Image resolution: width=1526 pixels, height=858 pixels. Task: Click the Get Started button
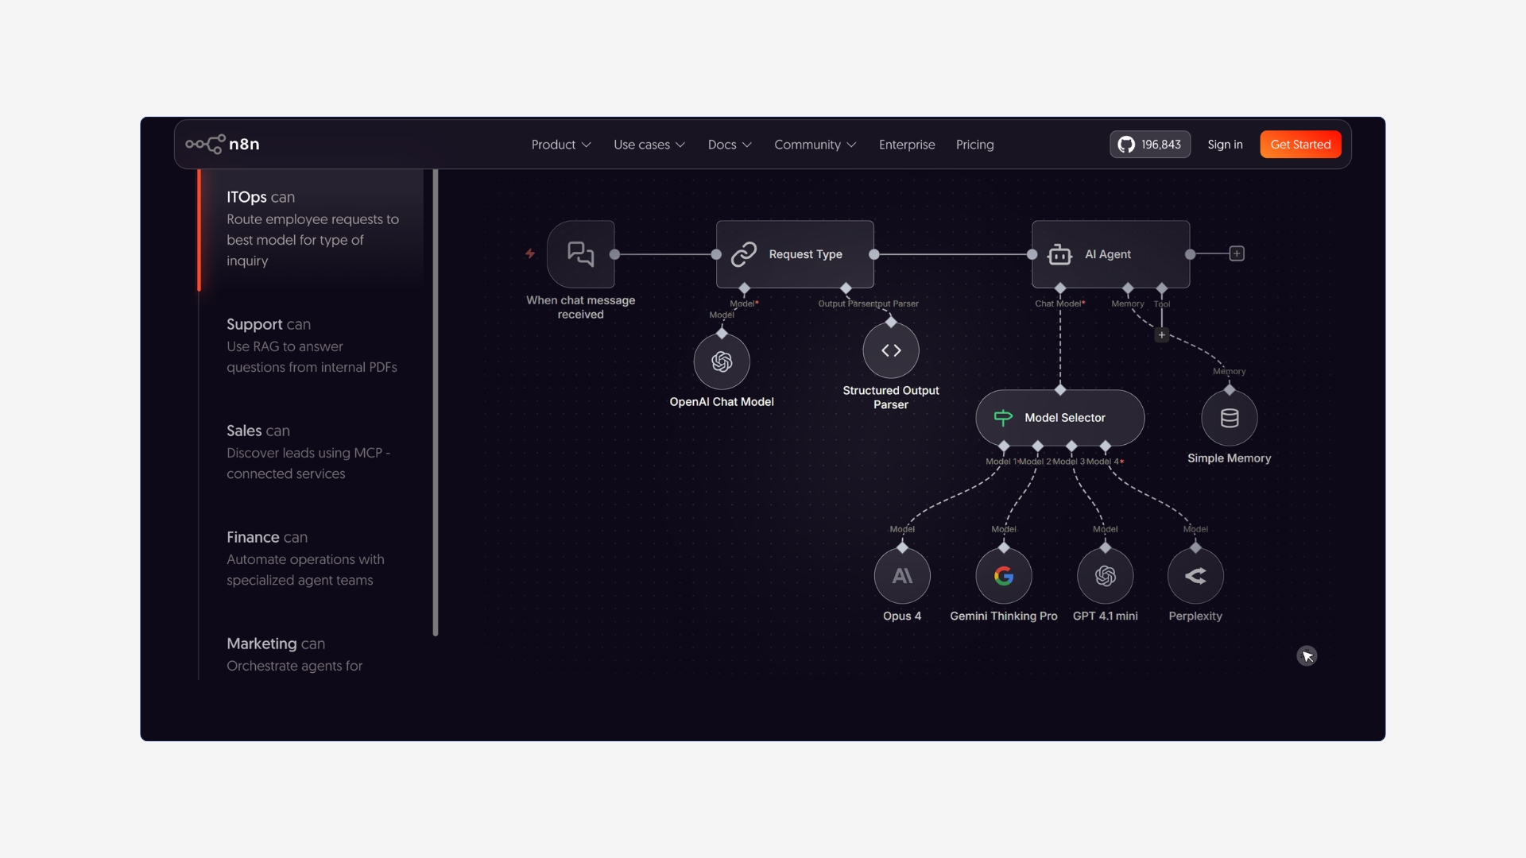tap(1300, 145)
